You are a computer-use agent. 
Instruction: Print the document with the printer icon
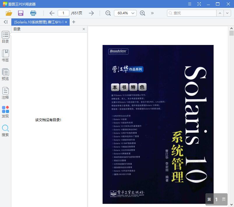tap(33, 13)
